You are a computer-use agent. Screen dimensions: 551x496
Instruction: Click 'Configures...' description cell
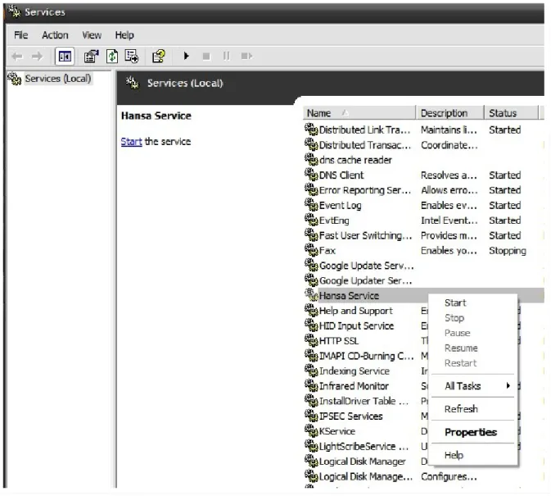coord(449,476)
